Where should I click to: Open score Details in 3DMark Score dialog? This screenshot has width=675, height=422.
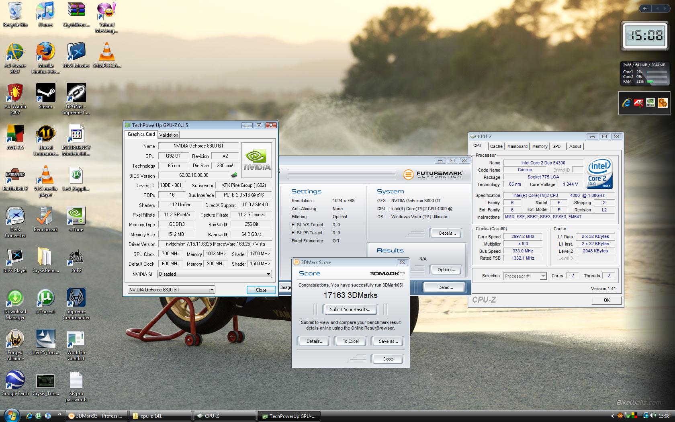(315, 341)
